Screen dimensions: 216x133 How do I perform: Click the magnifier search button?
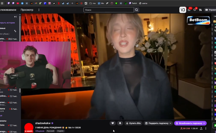click(x=136, y=10)
